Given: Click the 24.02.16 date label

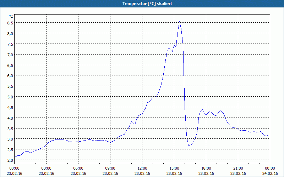Looking at the screenshot, I should point(270,173).
